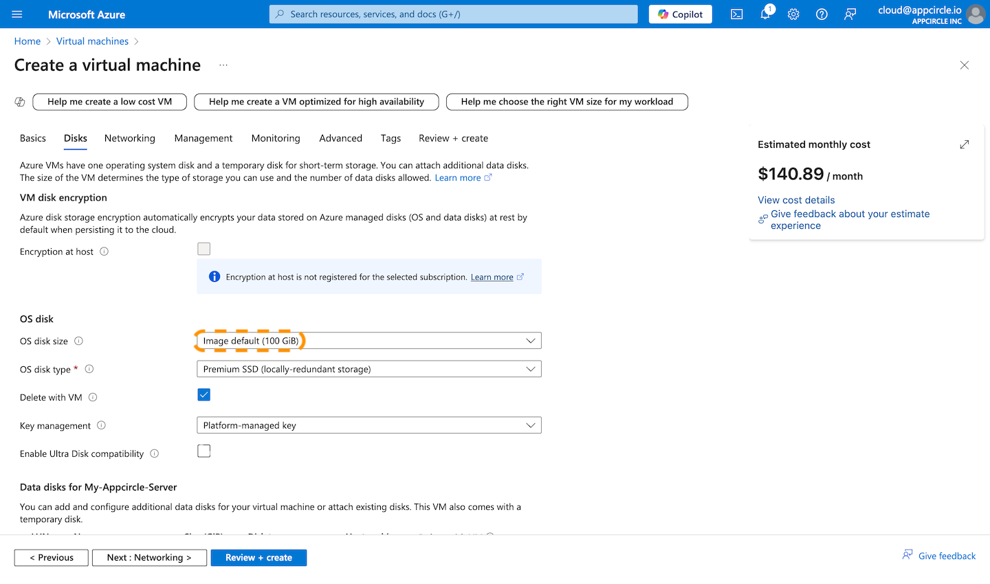Click the Copilot icon beside suggestion buttons

coord(20,102)
